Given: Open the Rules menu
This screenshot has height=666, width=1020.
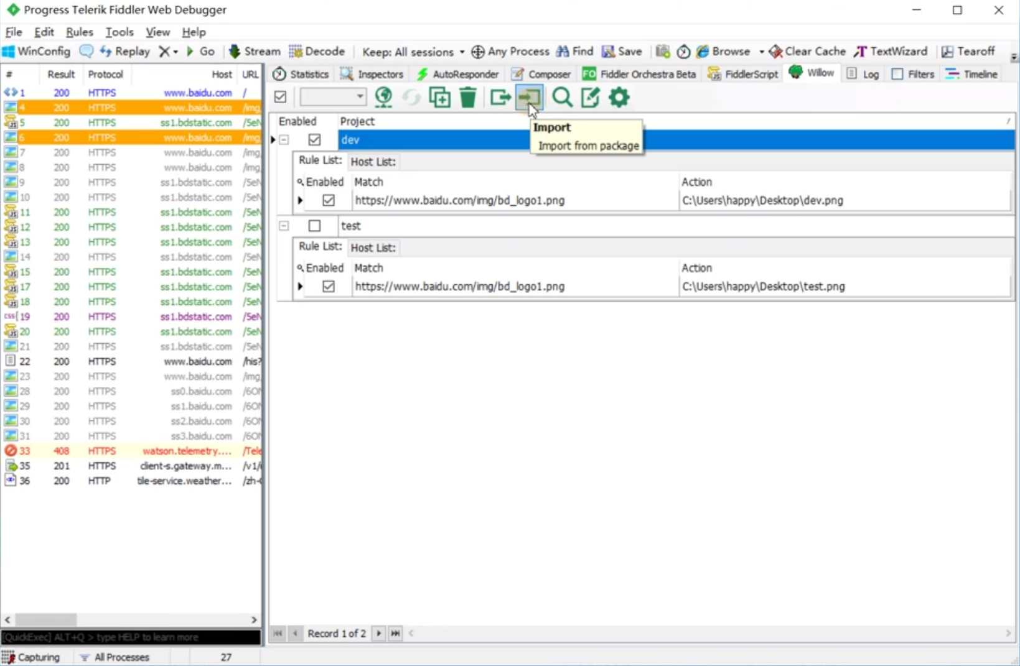Looking at the screenshot, I should 79,32.
